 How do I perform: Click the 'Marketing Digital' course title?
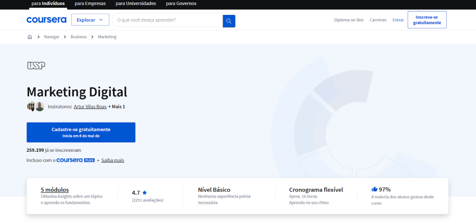click(x=77, y=92)
